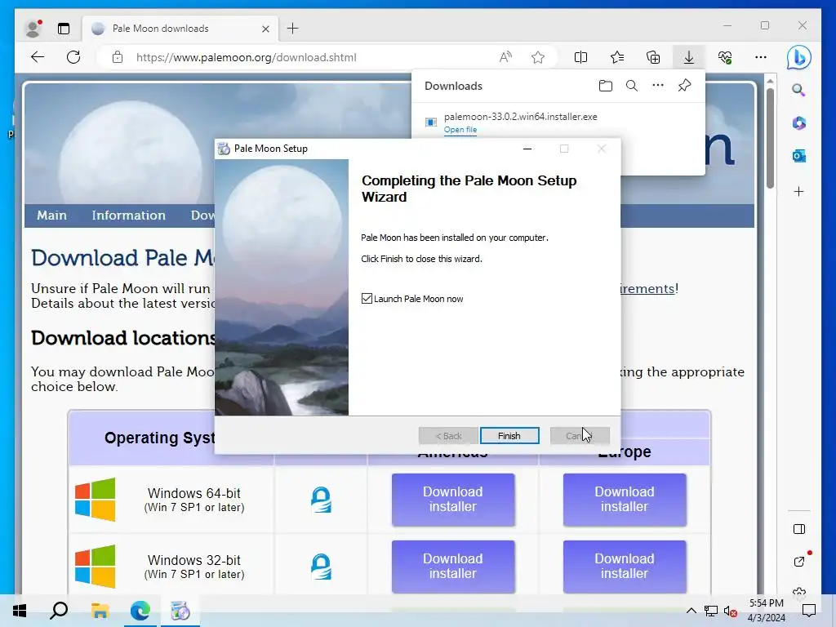Toggle sidebar layout icon at bottom
Image resolution: width=836 pixels, height=627 pixels.
tap(798, 529)
